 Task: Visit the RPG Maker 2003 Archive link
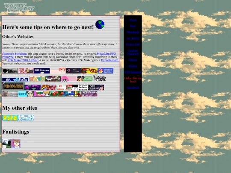pyautogui.click(x=23, y=60)
